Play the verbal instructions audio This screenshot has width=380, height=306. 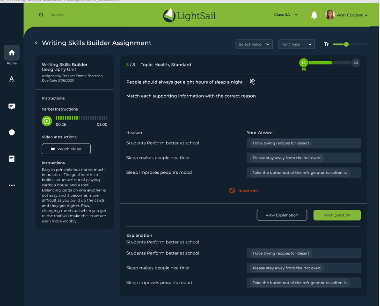coord(47,121)
